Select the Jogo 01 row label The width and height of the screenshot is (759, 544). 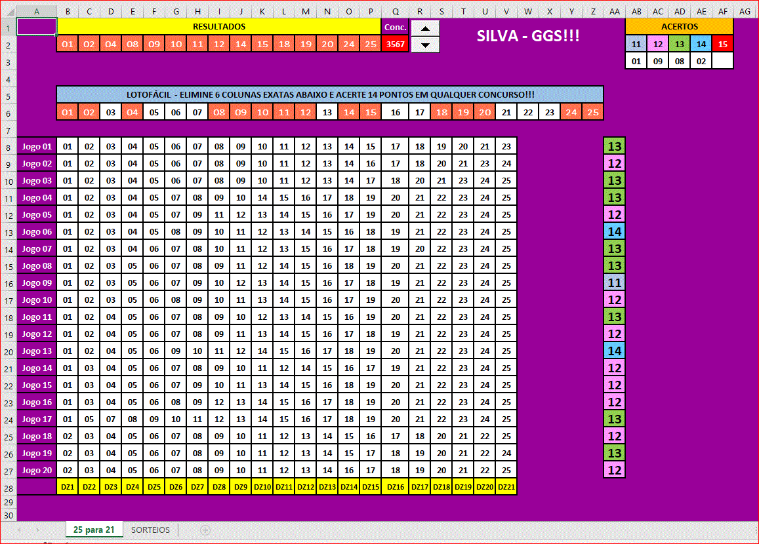point(37,146)
